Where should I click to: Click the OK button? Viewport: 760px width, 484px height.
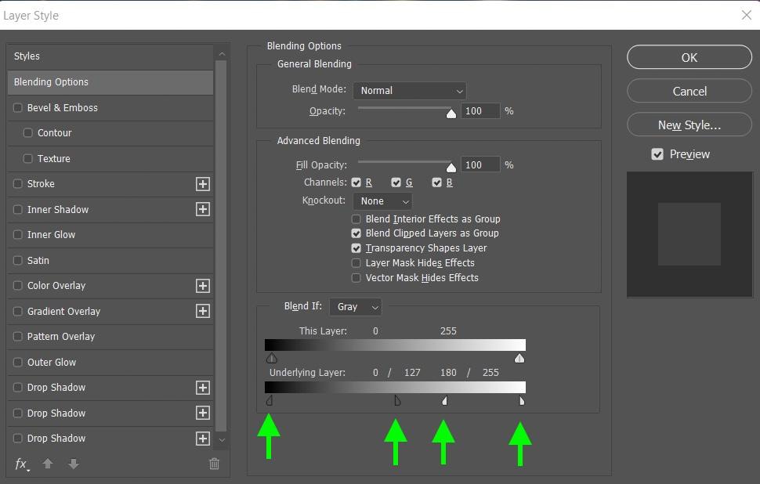point(689,57)
